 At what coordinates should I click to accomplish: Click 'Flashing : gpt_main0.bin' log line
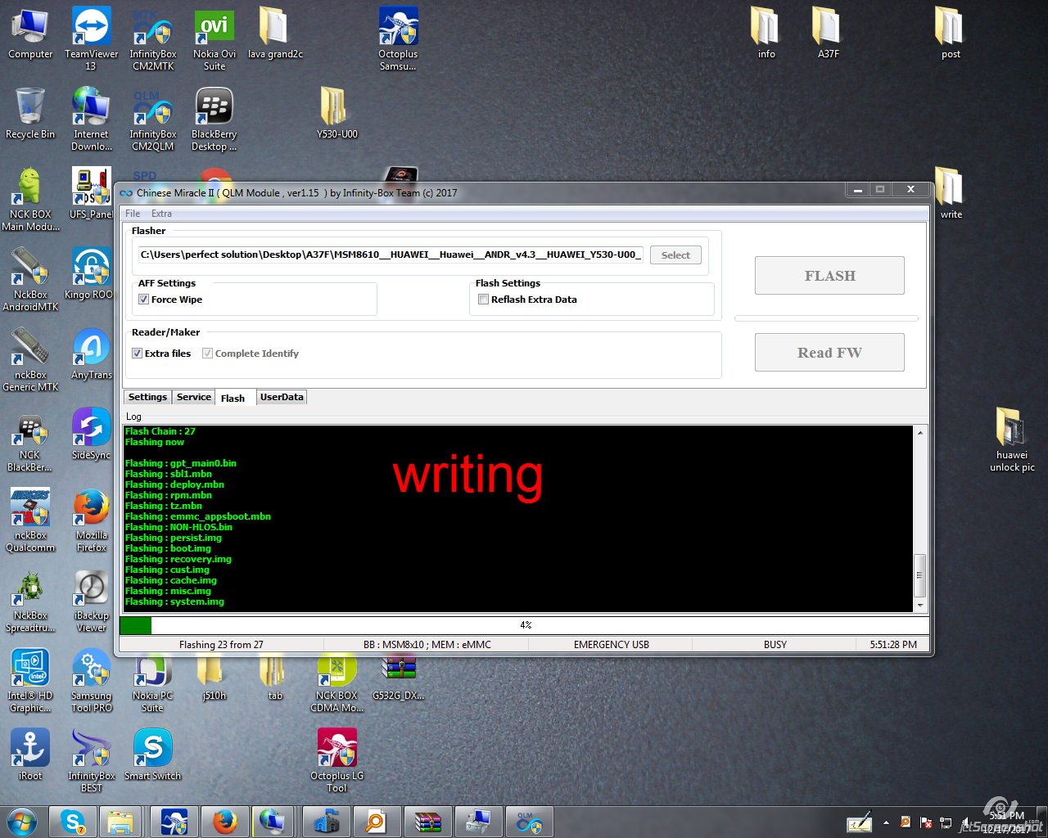coord(181,463)
